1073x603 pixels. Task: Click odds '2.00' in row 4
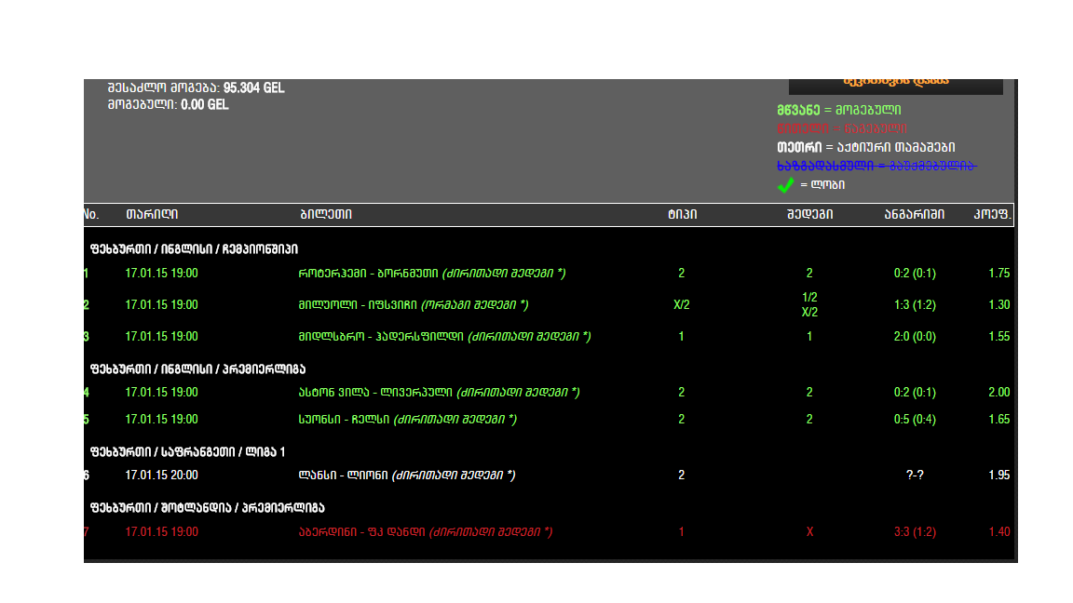[999, 393]
